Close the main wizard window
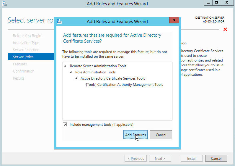Viewport: 235px width, 166px height. (x=227, y=3)
